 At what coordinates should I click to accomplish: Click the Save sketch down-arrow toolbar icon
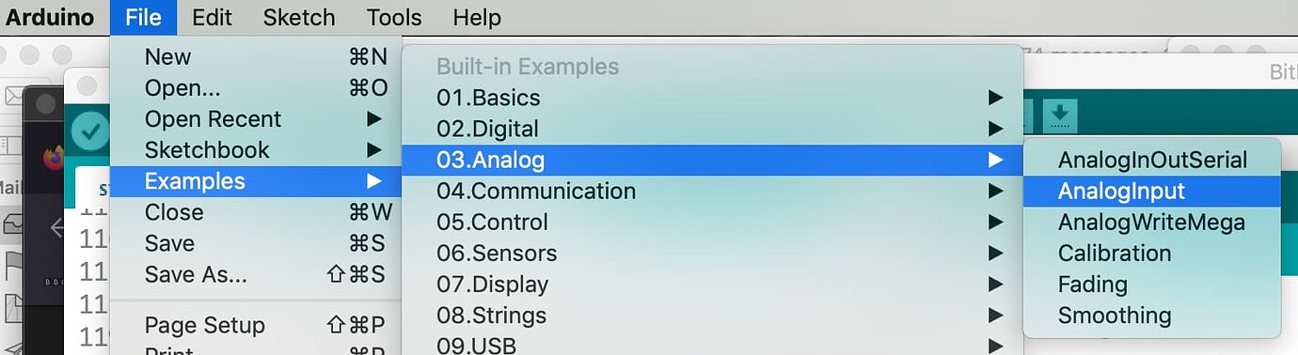coord(1060,116)
